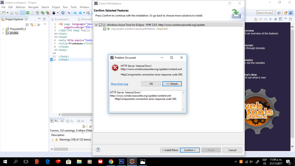Click the Save All toolbar icon

[x=17, y=13]
